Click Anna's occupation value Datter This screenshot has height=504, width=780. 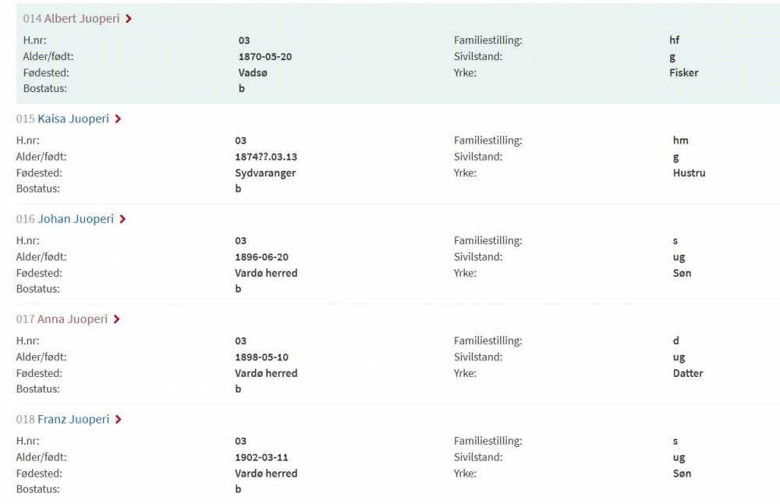coord(688,373)
